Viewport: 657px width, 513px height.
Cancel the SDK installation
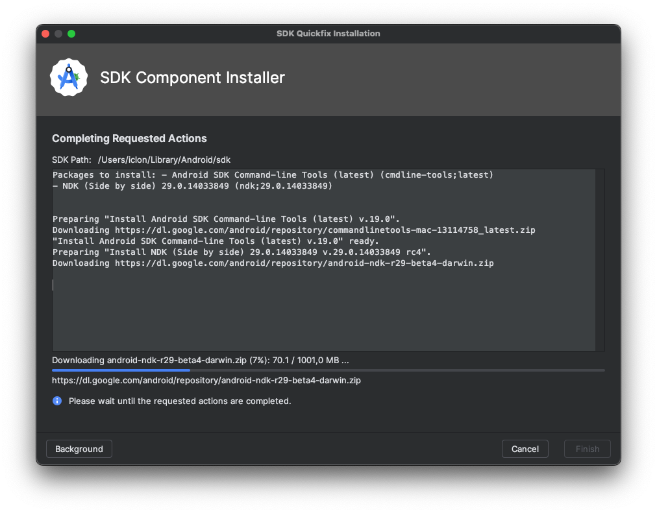coord(525,449)
